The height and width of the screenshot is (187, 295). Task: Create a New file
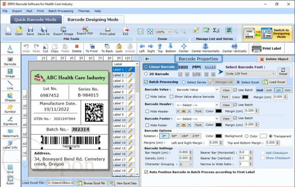[8, 31]
